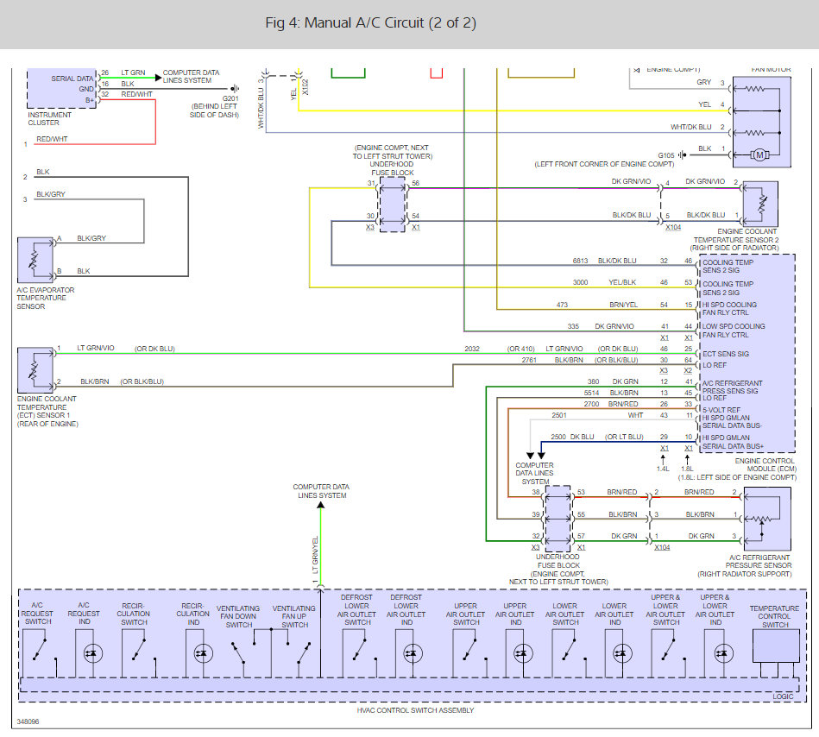Click the 'ECT SENS SIG' pin label

coord(726,354)
